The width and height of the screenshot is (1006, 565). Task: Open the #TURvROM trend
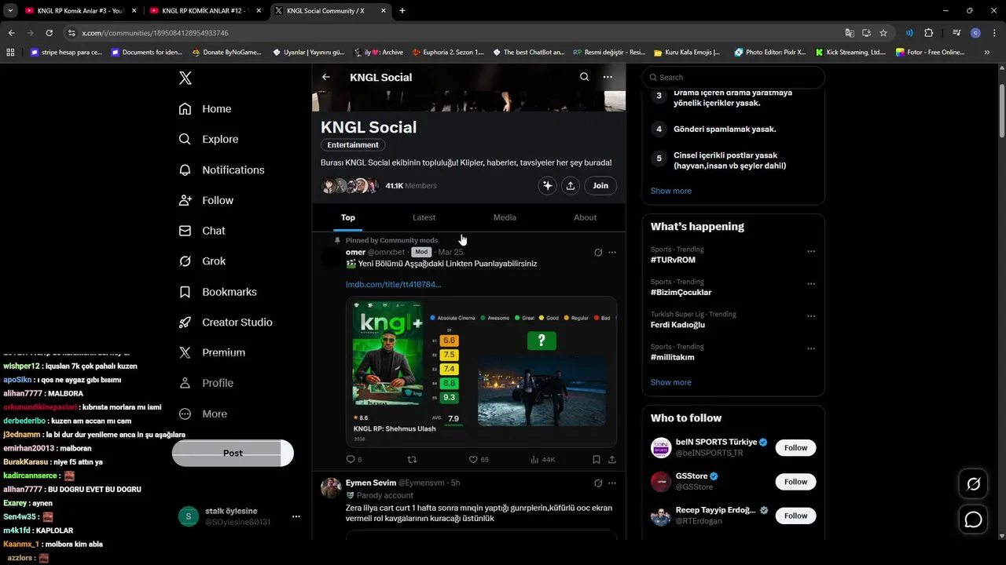[x=673, y=260]
